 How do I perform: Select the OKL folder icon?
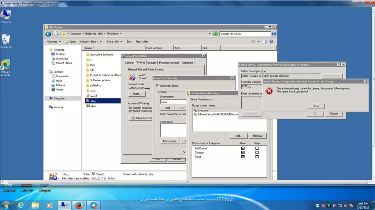click(x=88, y=70)
